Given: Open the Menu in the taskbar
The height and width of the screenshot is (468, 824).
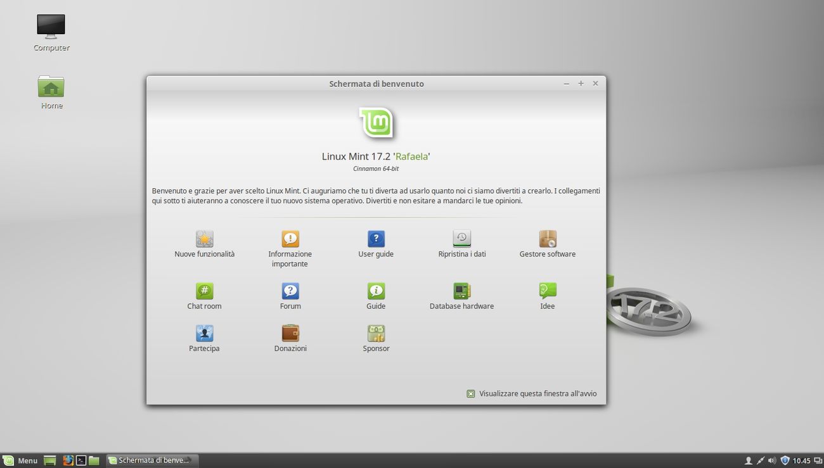Looking at the screenshot, I should pyautogui.click(x=22, y=460).
